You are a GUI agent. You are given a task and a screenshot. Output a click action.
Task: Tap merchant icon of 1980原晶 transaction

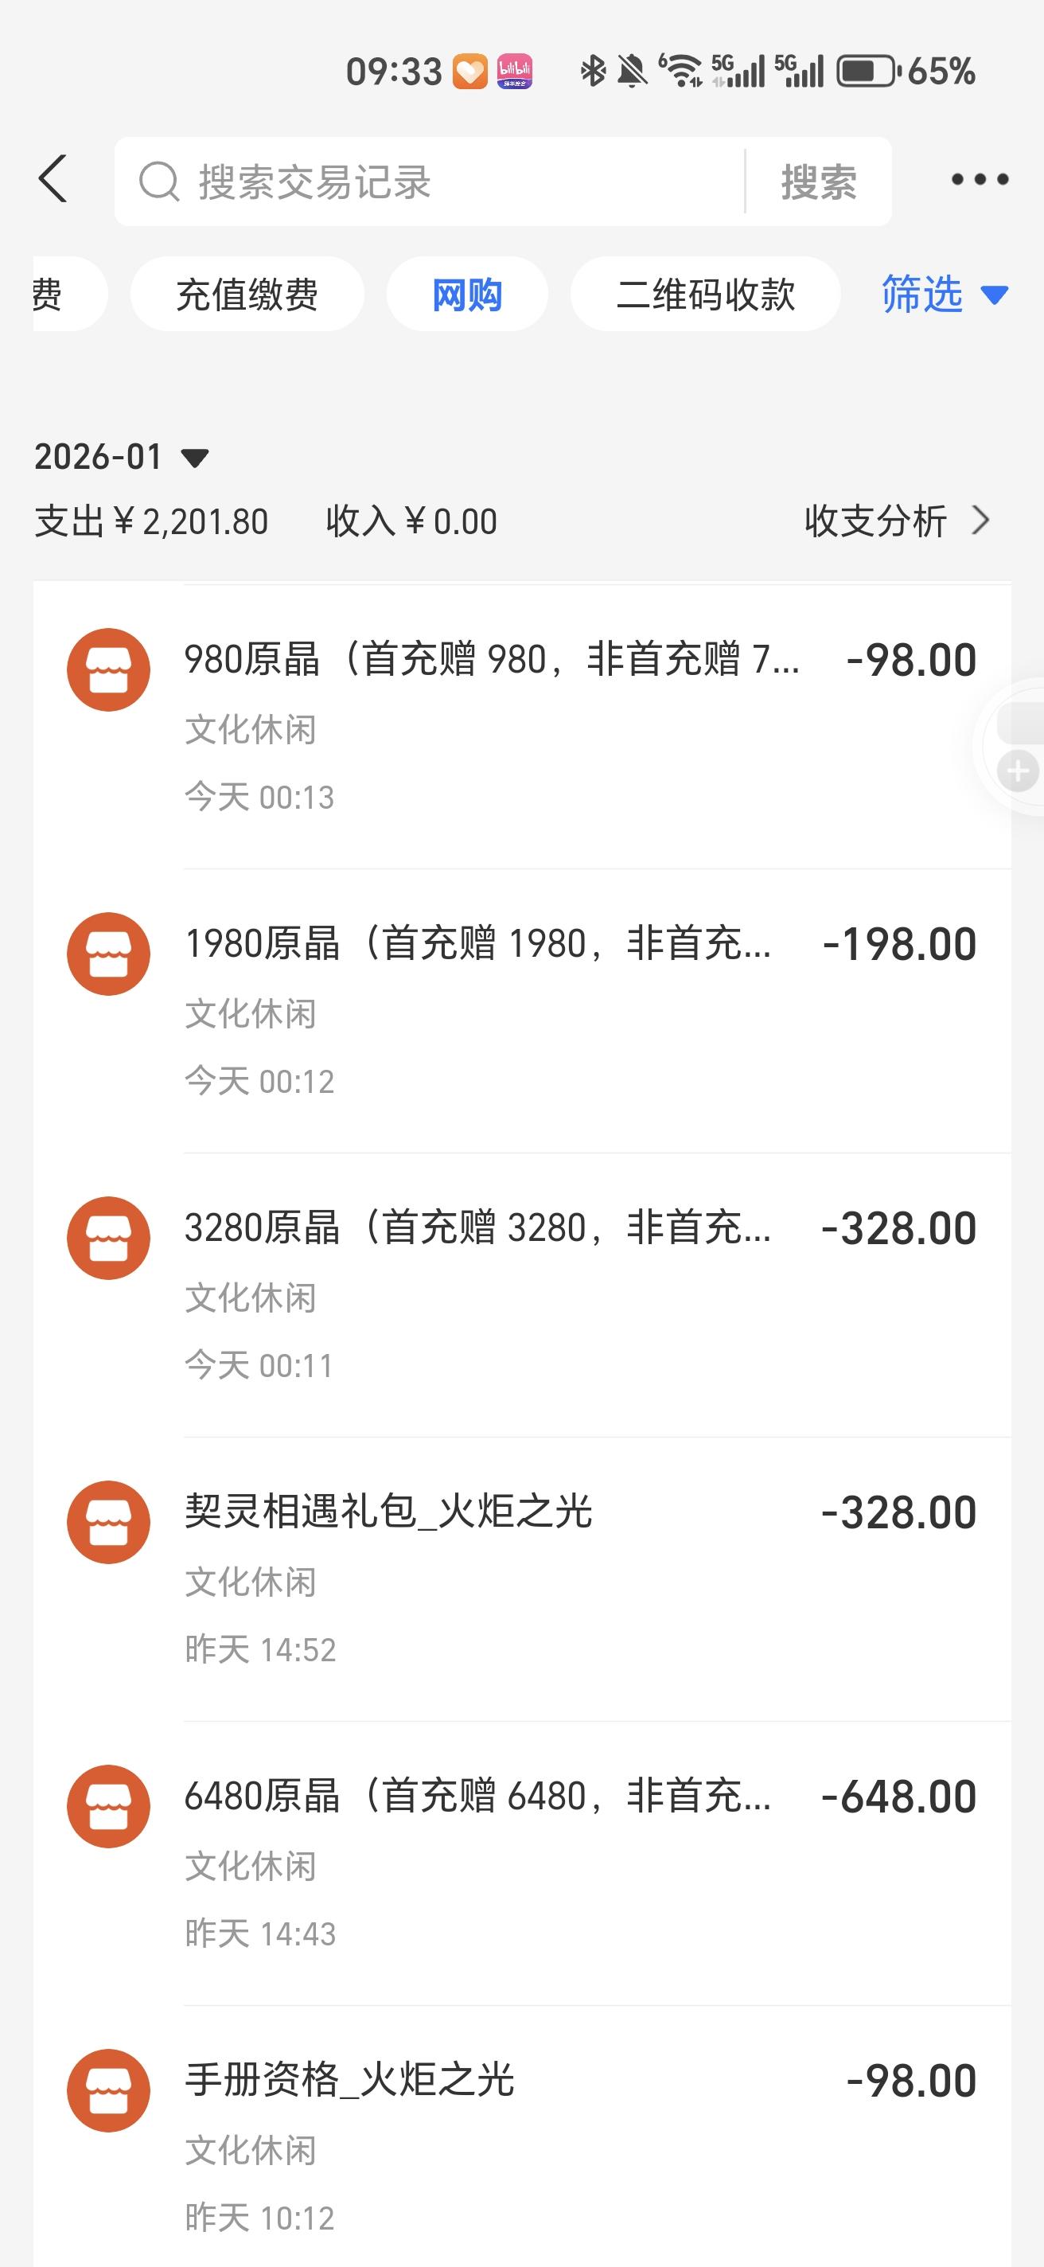[x=109, y=954]
